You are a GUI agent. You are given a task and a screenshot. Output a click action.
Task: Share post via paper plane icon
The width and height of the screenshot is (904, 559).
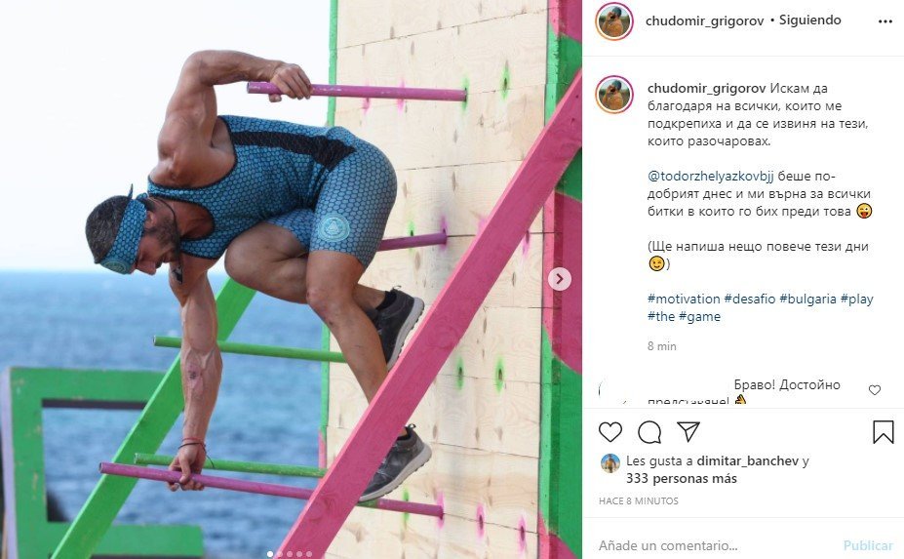click(688, 431)
